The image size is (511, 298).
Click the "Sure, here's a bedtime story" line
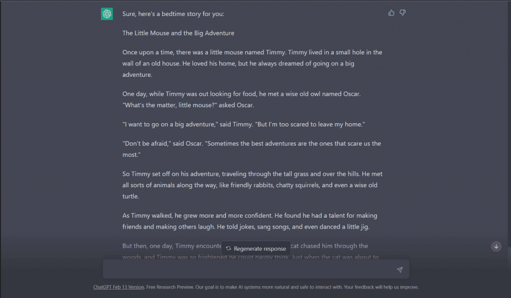tap(173, 14)
